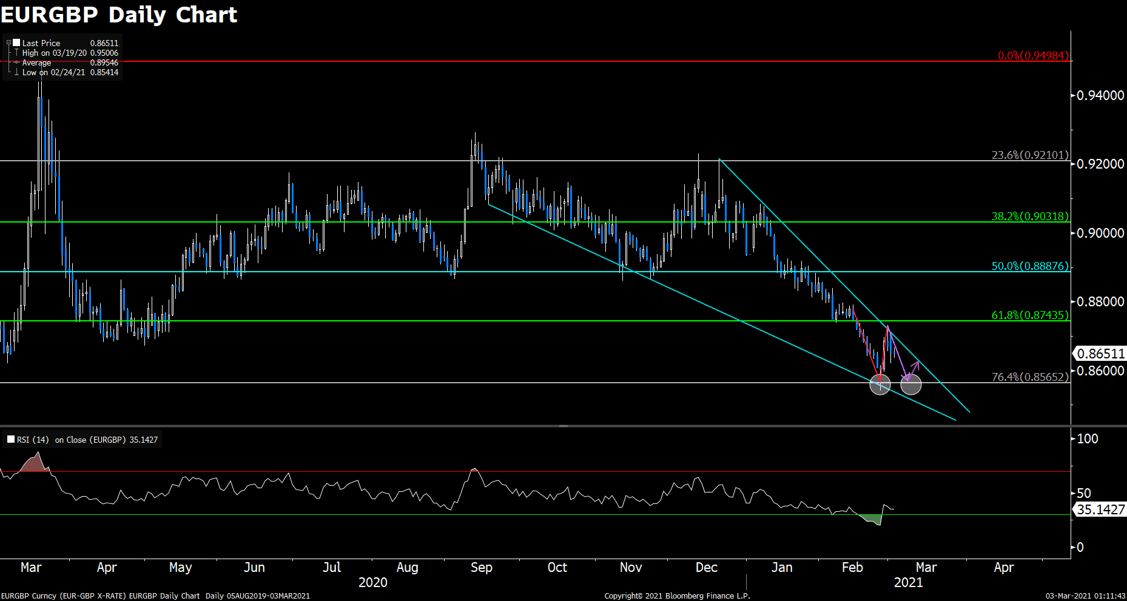Click the 0.86000 price axis label
Image resolution: width=1127 pixels, height=601 pixels.
coord(1100,371)
